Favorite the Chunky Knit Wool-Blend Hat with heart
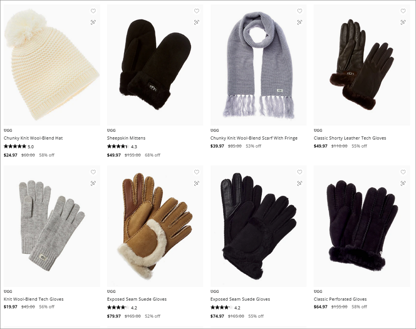This screenshot has width=416, height=329. coord(93,11)
